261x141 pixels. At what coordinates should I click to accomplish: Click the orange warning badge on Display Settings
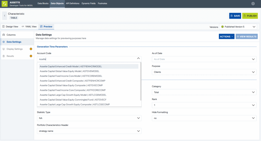[x=31, y=49]
